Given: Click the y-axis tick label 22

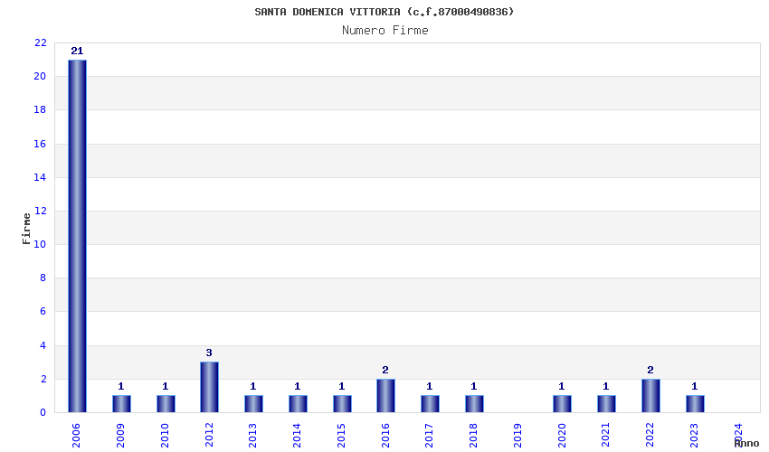Looking at the screenshot, I should pyautogui.click(x=40, y=43).
